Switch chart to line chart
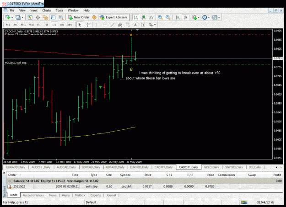The image size is (286, 207). 151,17
